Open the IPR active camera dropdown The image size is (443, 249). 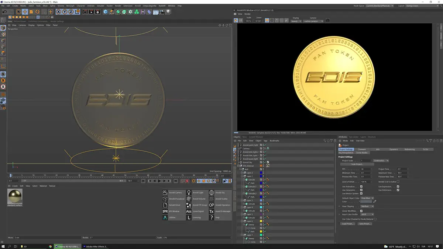click(313, 21)
